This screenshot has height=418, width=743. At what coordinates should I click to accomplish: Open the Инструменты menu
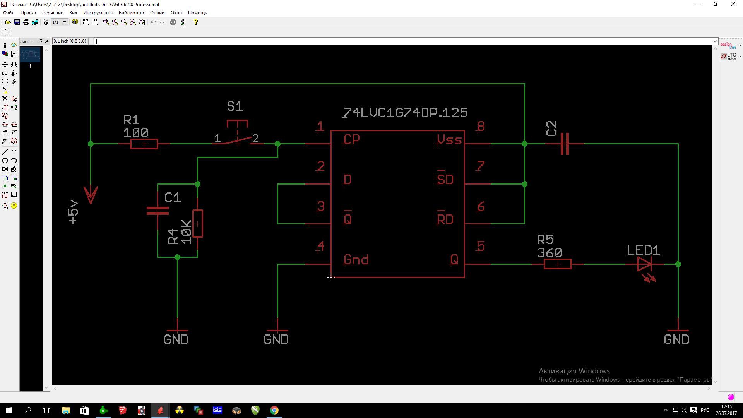(98, 13)
